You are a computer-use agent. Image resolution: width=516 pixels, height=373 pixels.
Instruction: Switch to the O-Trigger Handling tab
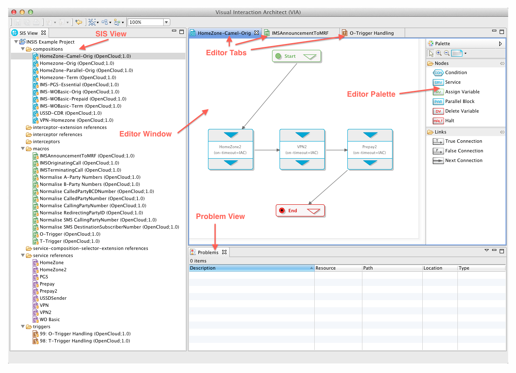point(371,33)
